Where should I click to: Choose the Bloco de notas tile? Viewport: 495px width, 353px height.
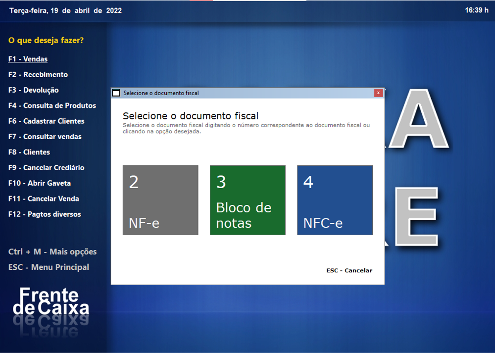(x=247, y=200)
